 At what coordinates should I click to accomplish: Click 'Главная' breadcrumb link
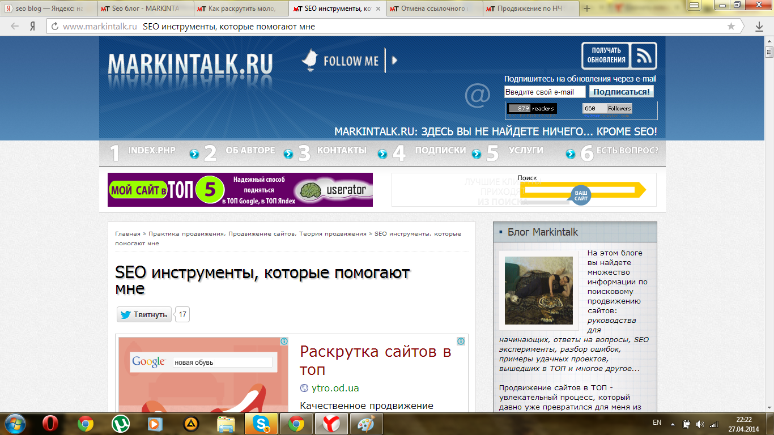pos(127,233)
